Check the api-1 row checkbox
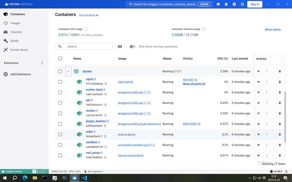Viewport: 292px width, 182px height. click(60, 103)
